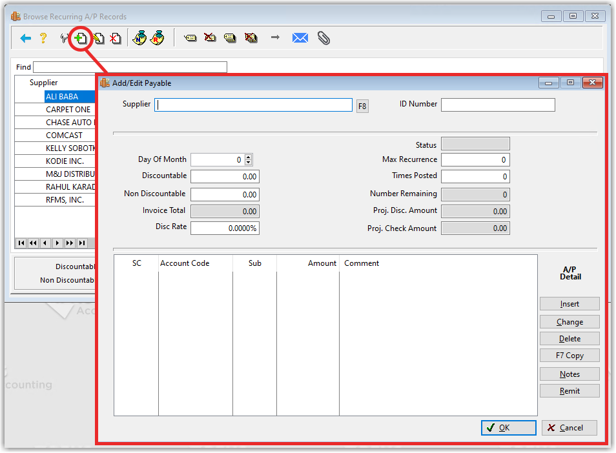Cancel the Add/Edit Payable dialog
This screenshot has width=616, height=453.
pos(570,428)
